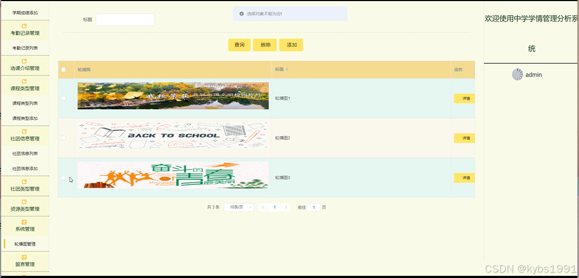
Task: Click the icon above 社团信息管理
Action: coord(25,132)
